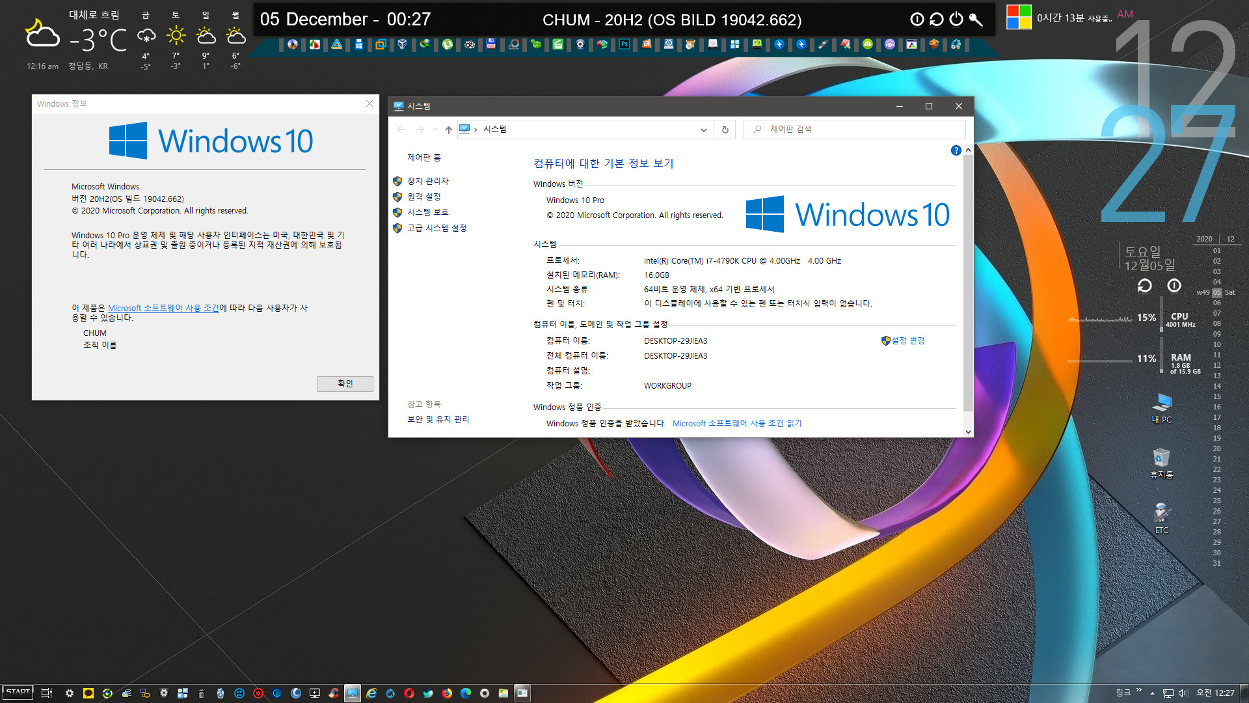Open VirtualBox cube icon in top dock

click(403, 44)
